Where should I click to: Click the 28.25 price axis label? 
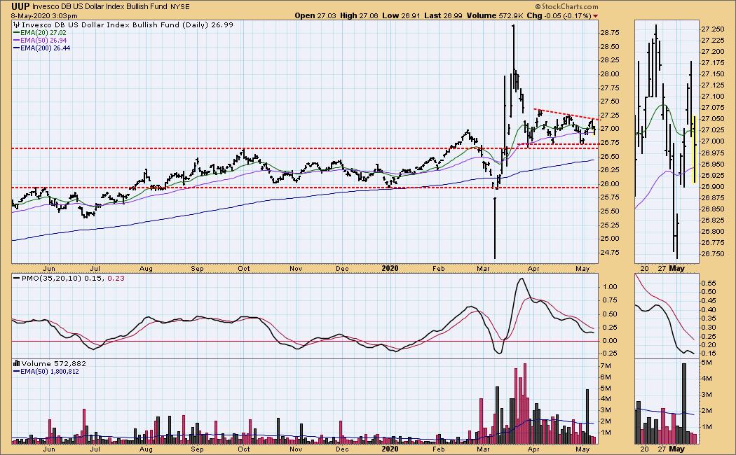click(609, 60)
